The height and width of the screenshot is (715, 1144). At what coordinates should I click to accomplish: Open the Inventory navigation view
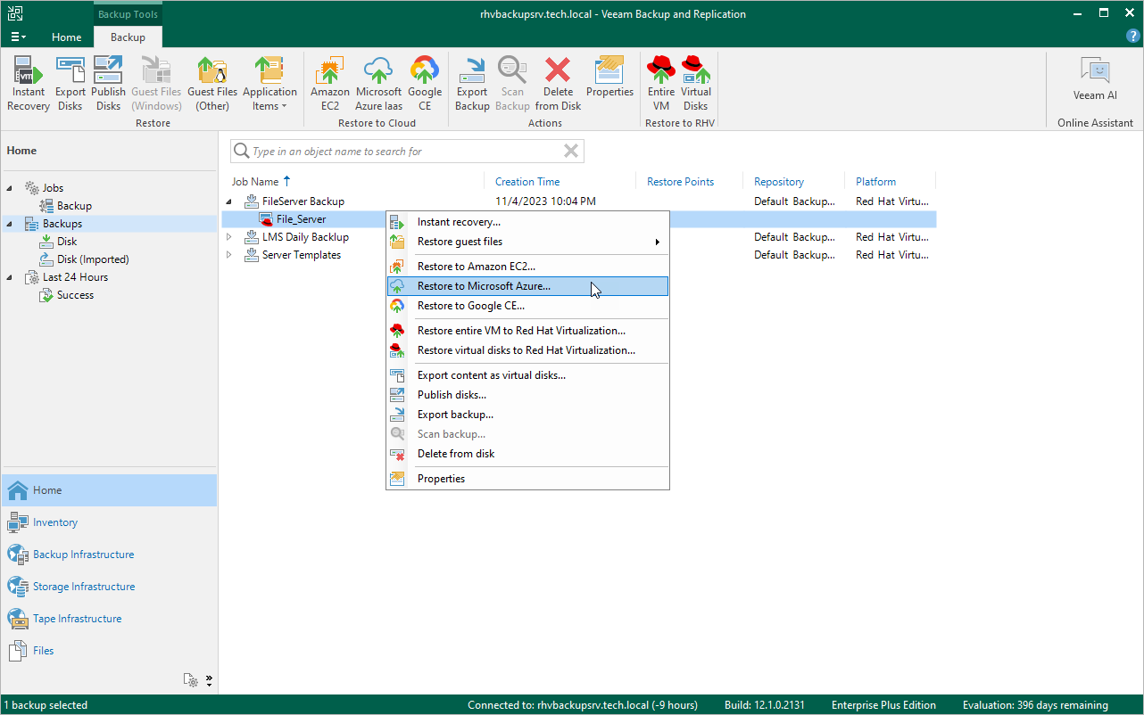pyautogui.click(x=109, y=522)
